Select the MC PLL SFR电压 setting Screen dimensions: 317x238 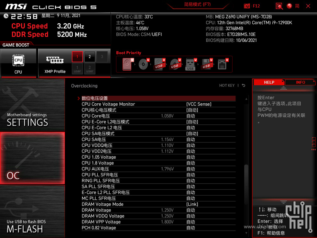point(158,198)
